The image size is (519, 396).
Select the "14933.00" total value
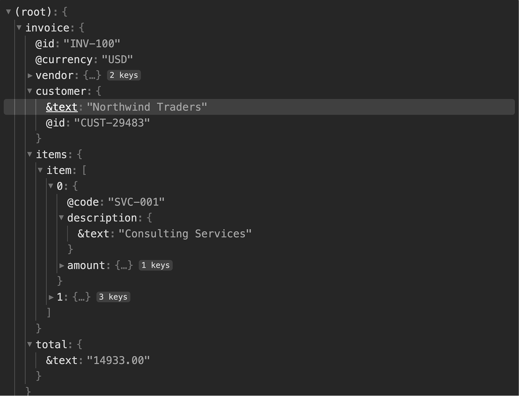point(118,360)
